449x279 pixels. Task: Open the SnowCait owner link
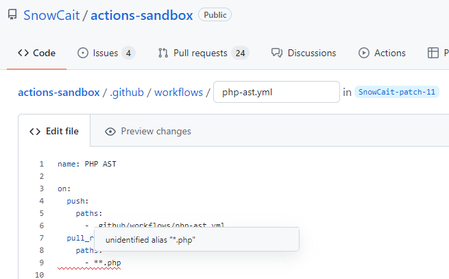point(51,15)
